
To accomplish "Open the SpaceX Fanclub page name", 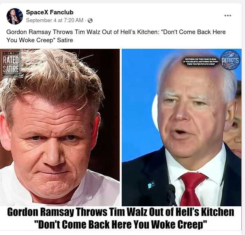I will [x=50, y=12].
